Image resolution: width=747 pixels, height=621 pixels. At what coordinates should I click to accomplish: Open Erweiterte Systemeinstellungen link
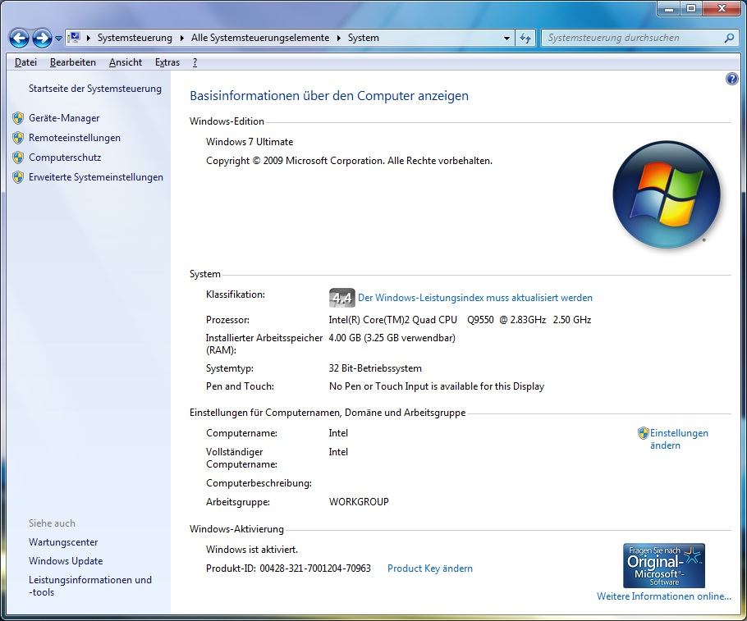96,177
